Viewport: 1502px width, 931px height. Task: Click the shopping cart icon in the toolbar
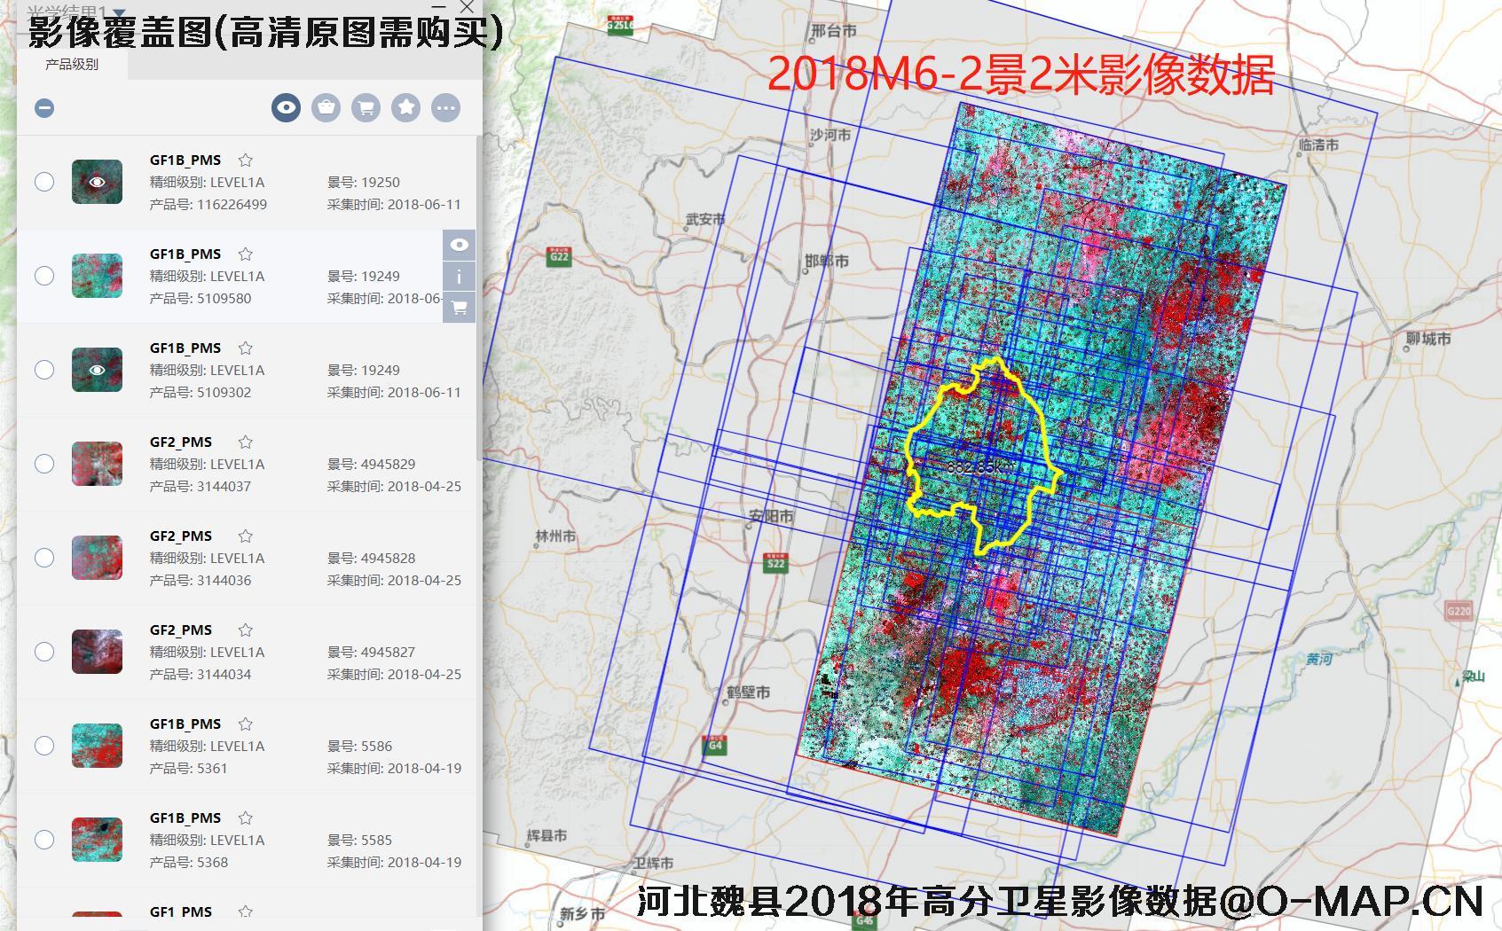pos(366,108)
